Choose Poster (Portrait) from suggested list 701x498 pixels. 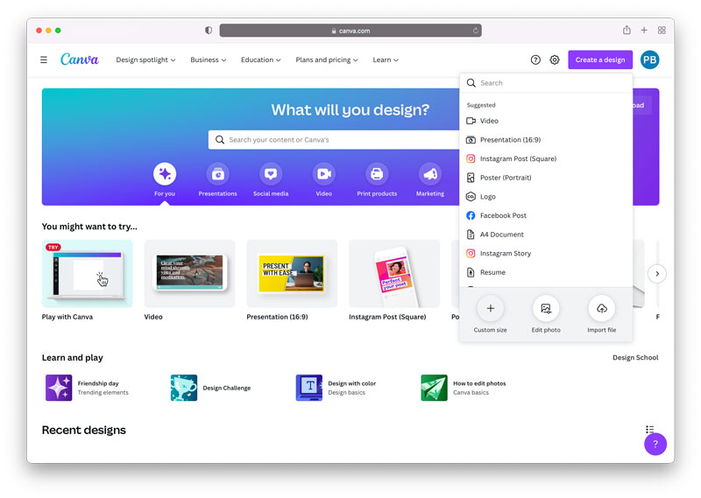(x=546, y=178)
